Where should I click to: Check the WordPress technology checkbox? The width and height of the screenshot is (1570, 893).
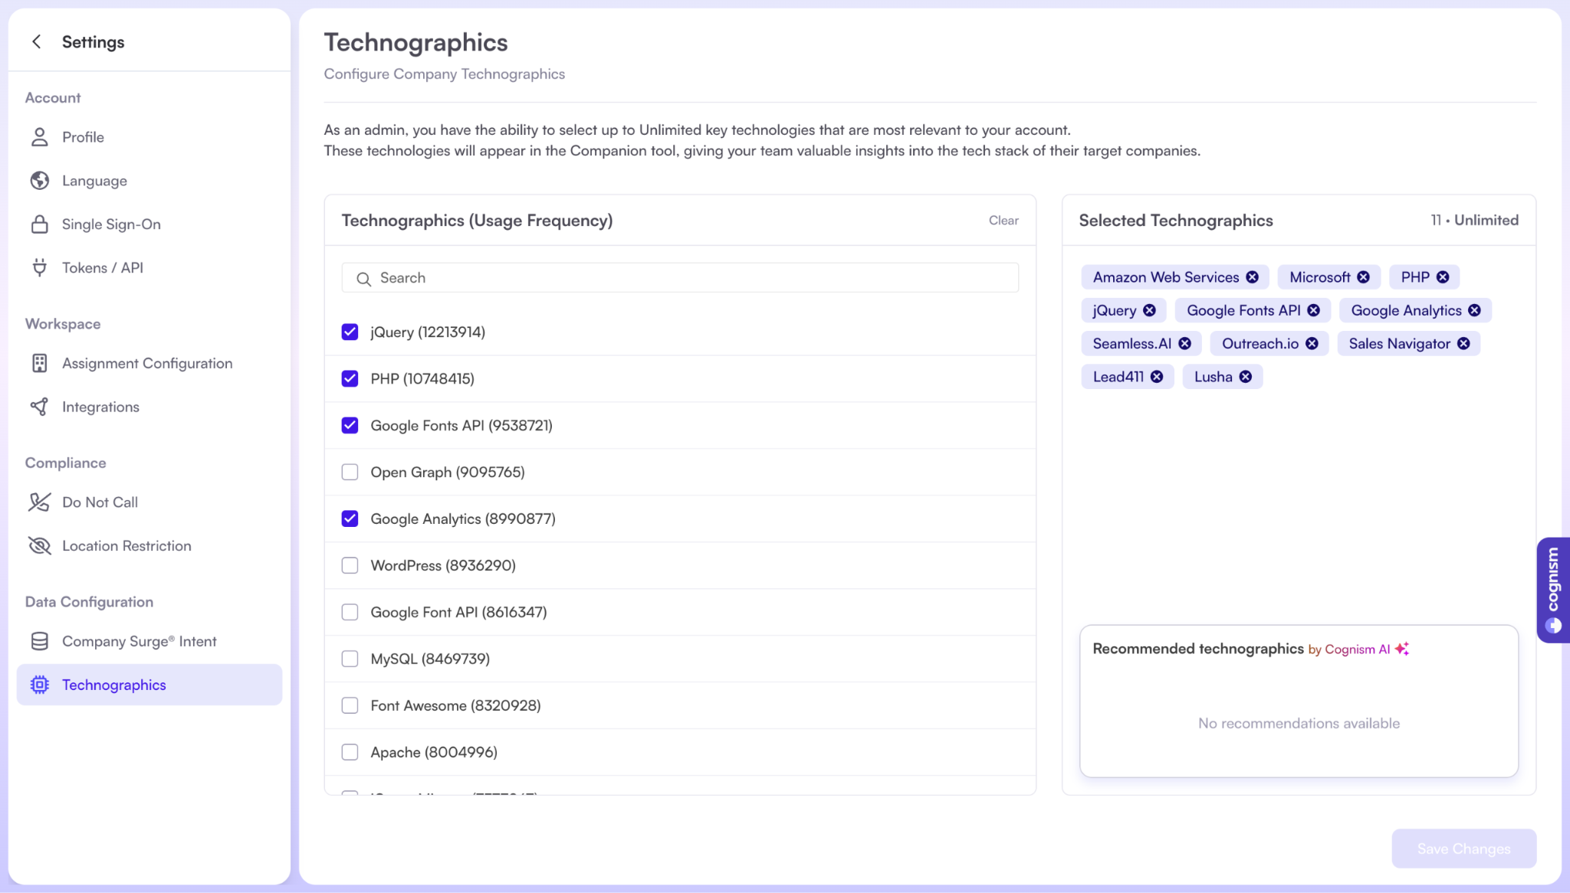click(x=350, y=566)
